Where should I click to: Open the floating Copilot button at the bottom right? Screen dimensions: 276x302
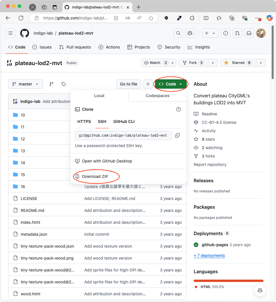(260, 290)
